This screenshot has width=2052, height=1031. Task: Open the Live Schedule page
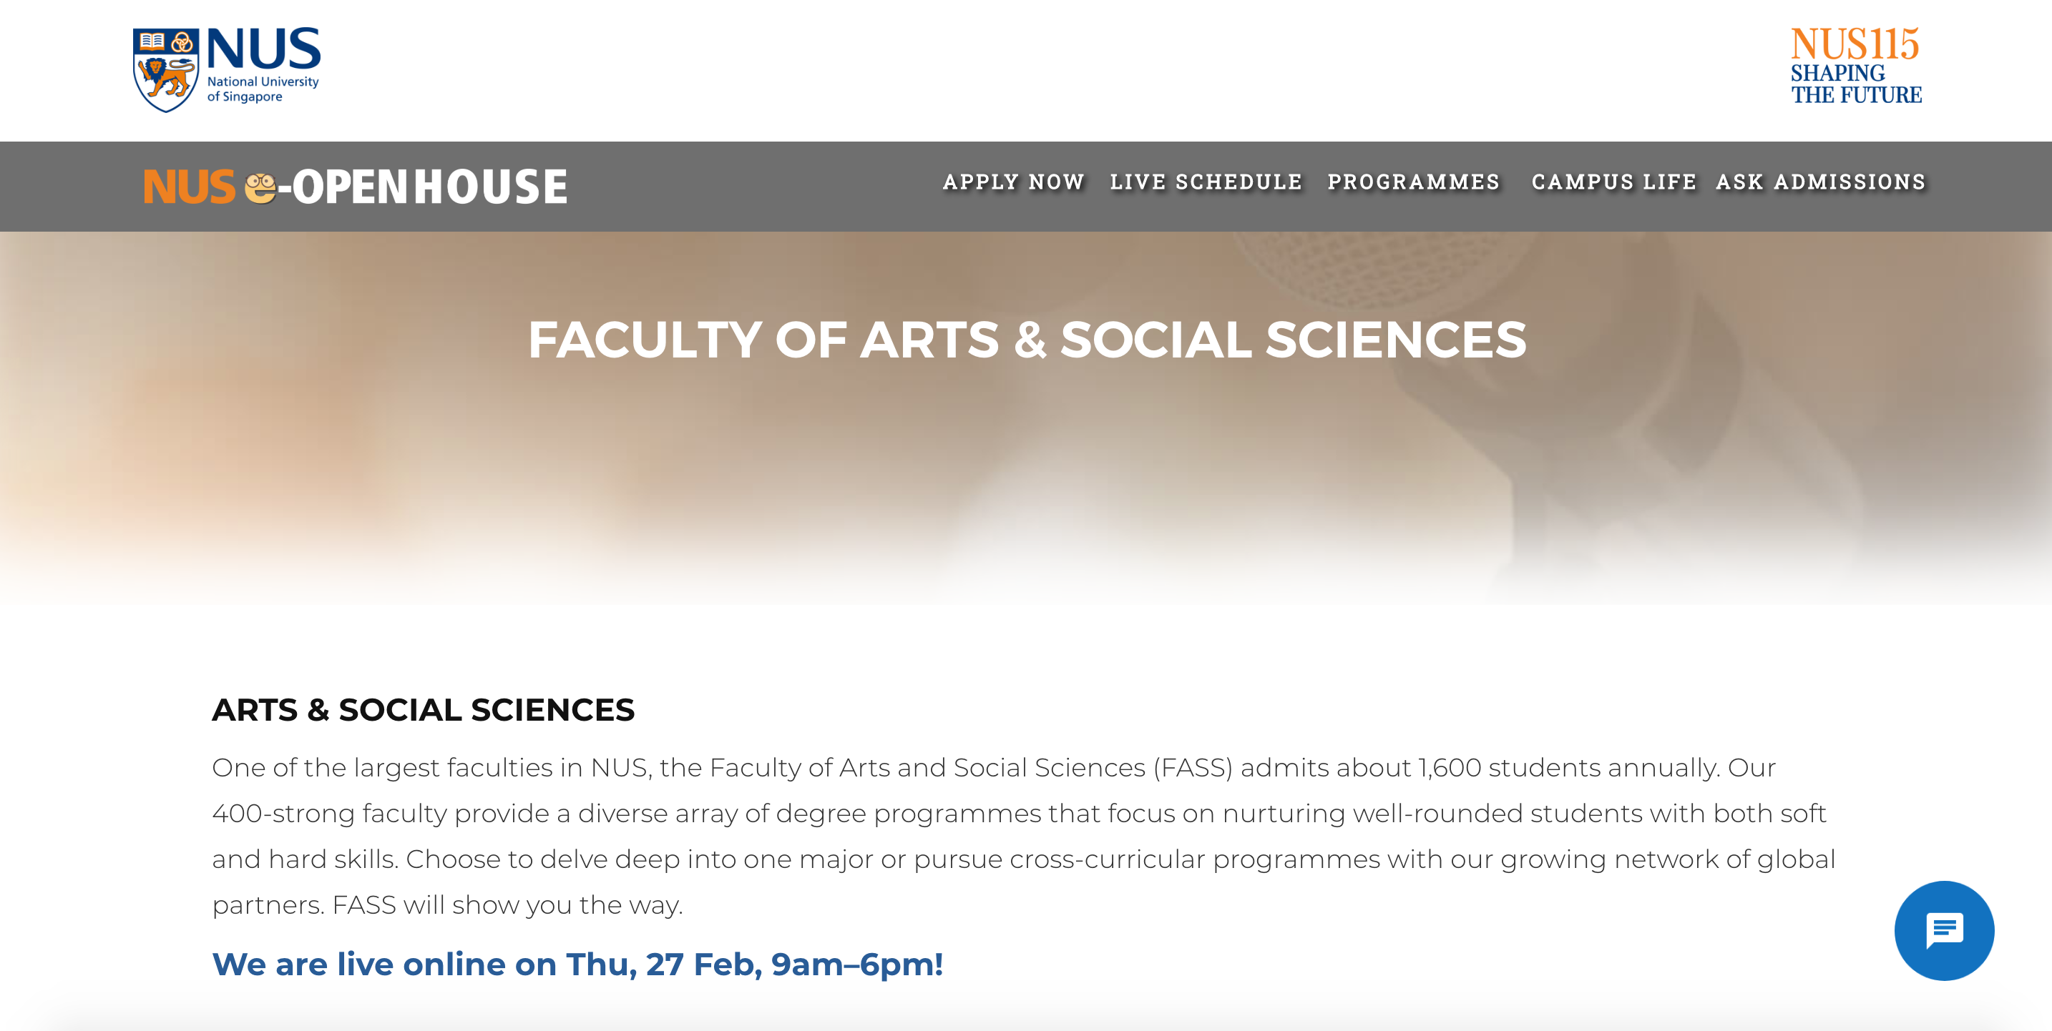1206,182
